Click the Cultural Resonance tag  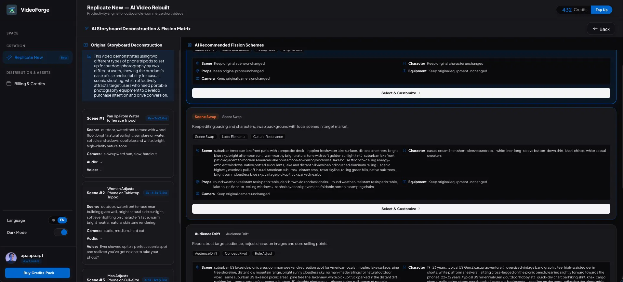268,137
